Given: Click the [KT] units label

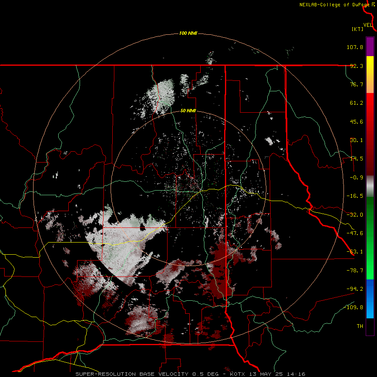Looking at the screenshot, I should [x=357, y=29].
